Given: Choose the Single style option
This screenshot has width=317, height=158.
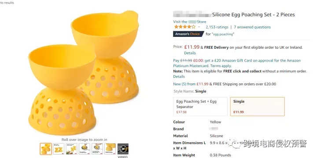Looking at the screenshot, I should [x=258, y=107].
